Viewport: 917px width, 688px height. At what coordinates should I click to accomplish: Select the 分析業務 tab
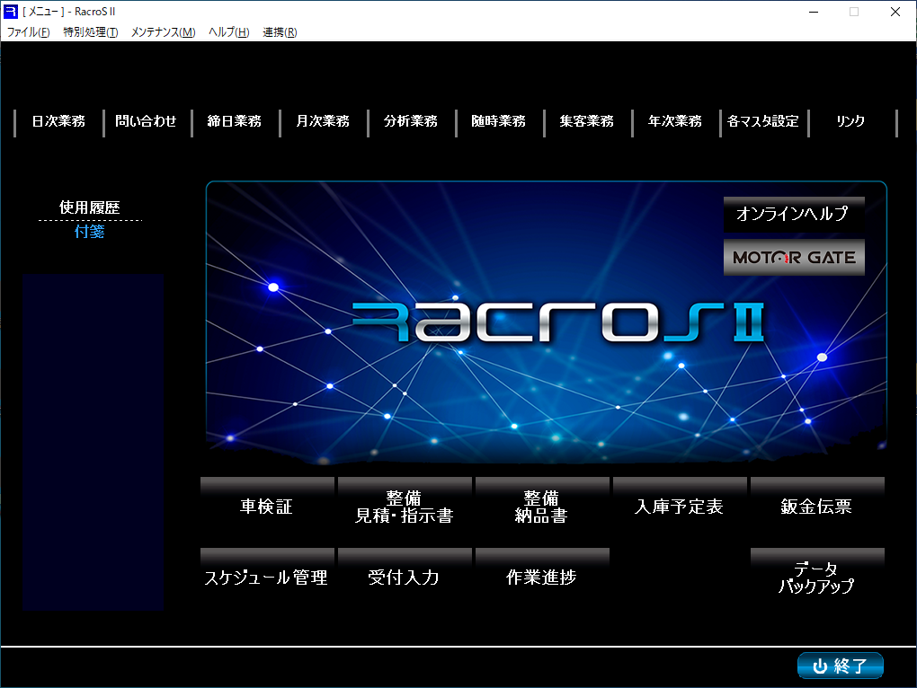411,121
